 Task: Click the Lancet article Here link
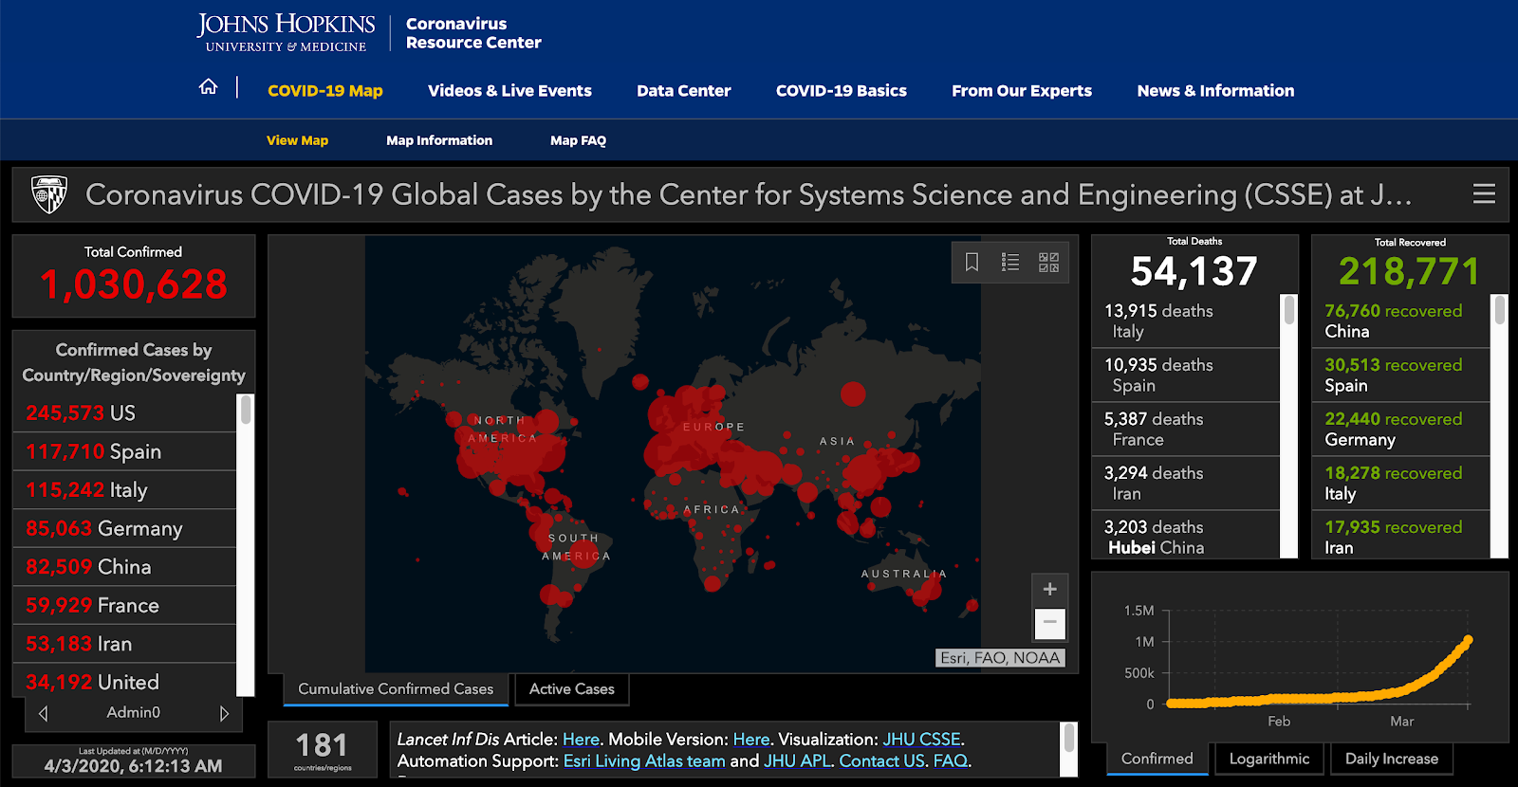click(581, 740)
